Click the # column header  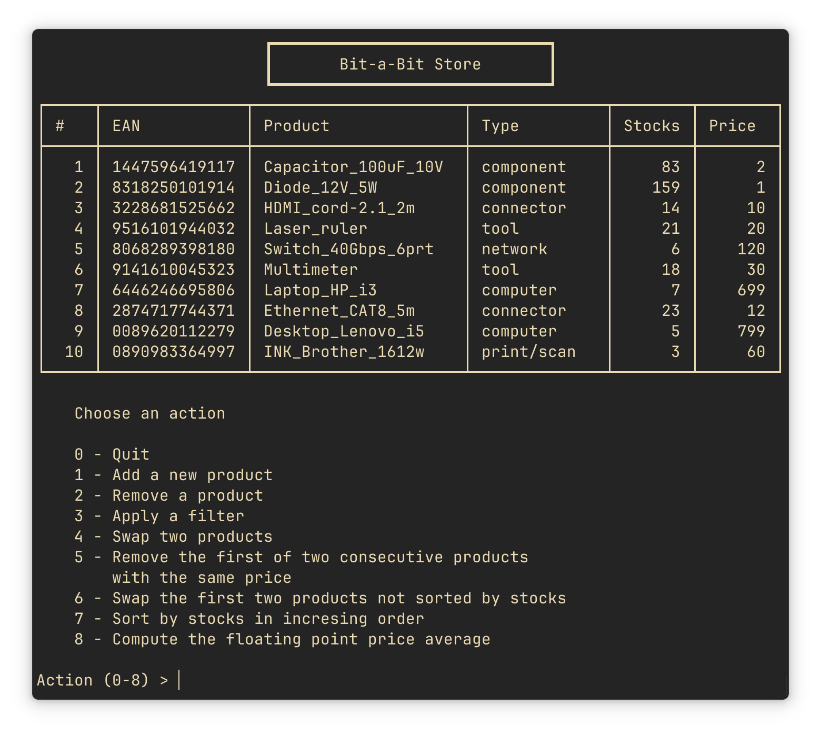pos(60,126)
